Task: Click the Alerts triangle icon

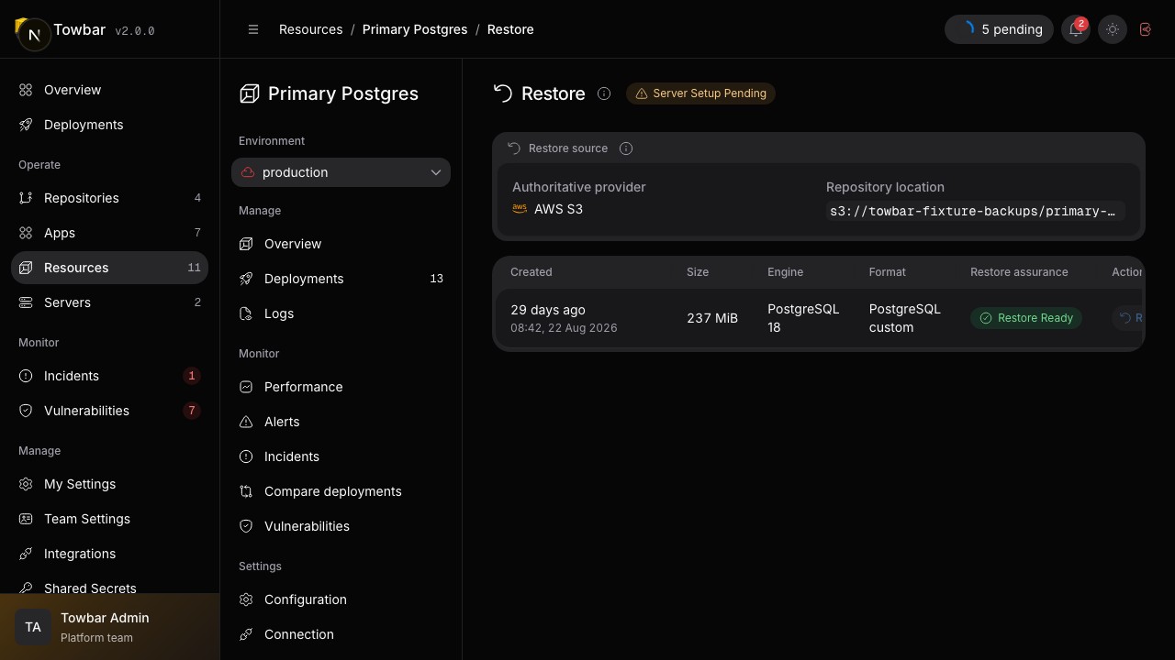Action: coord(246,422)
